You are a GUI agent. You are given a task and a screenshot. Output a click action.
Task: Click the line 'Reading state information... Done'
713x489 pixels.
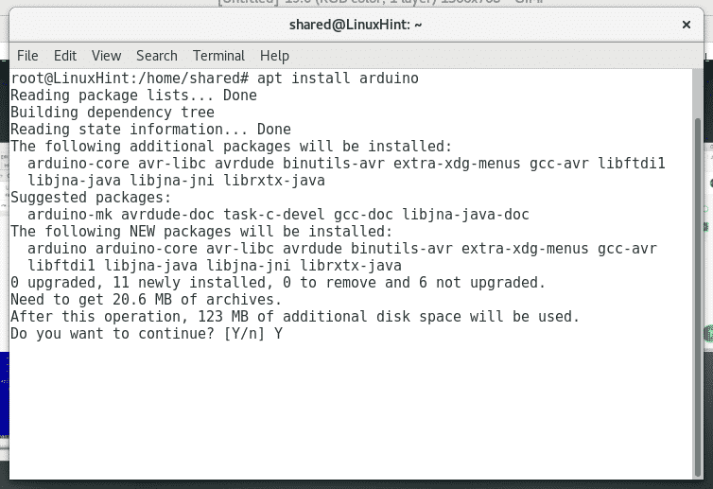150,130
